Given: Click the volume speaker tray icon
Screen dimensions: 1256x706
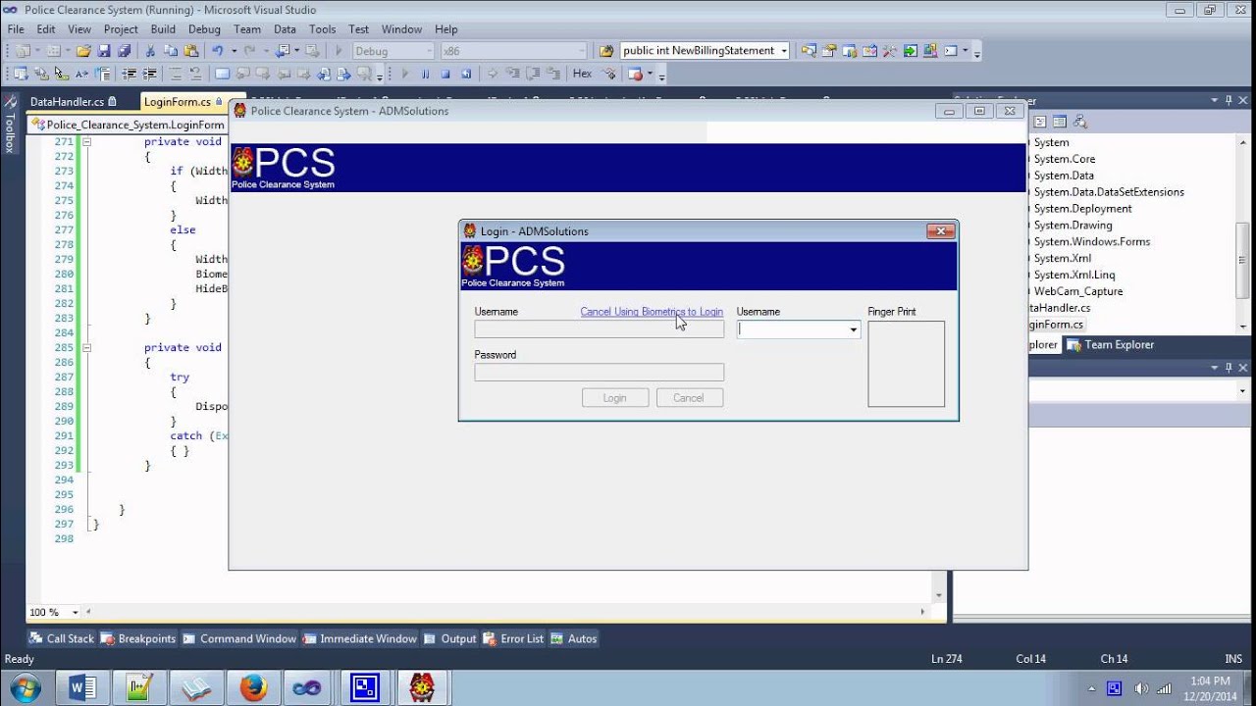Looking at the screenshot, I should [x=1141, y=688].
